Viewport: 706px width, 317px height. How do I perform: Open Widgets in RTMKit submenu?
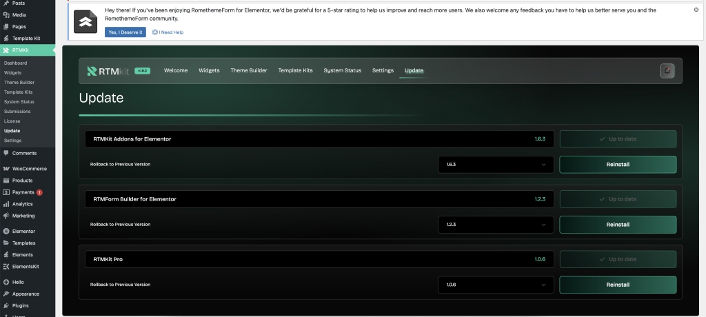pos(12,72)
